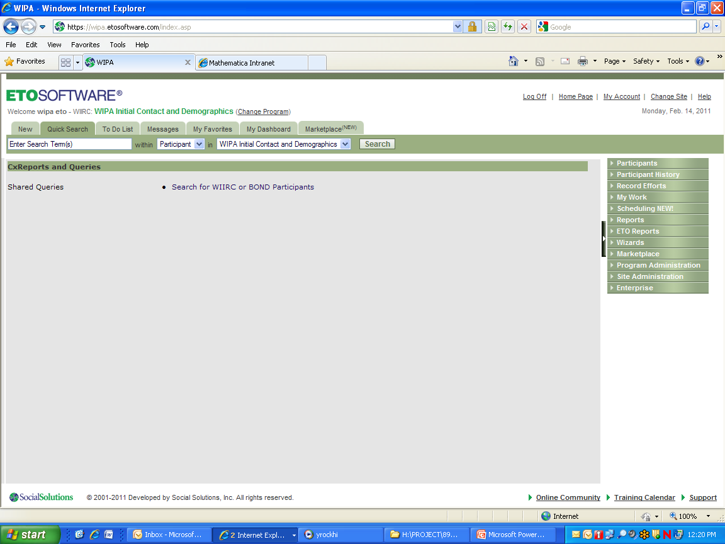This screenshot has width=725, height=544.
Task: Click the Training Calendar link
Action: pos(644,498)
